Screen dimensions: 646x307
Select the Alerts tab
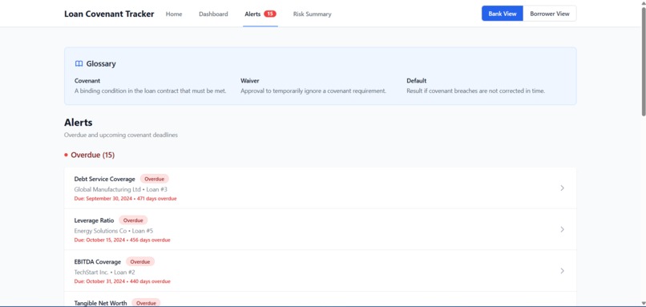pos(260,14)
